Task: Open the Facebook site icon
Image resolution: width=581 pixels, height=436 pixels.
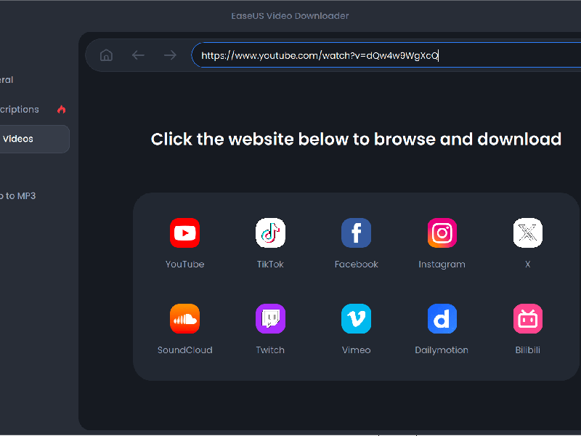Action: (356, 233)
